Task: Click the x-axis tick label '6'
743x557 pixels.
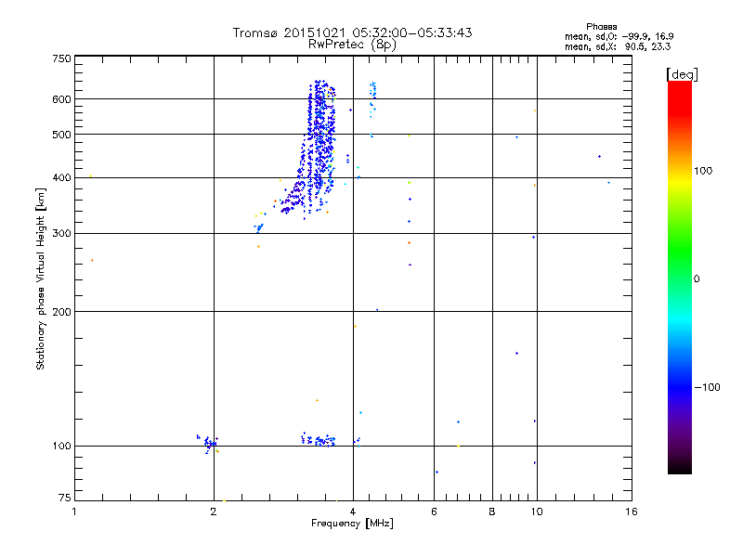Action: (x=434, y=512)
